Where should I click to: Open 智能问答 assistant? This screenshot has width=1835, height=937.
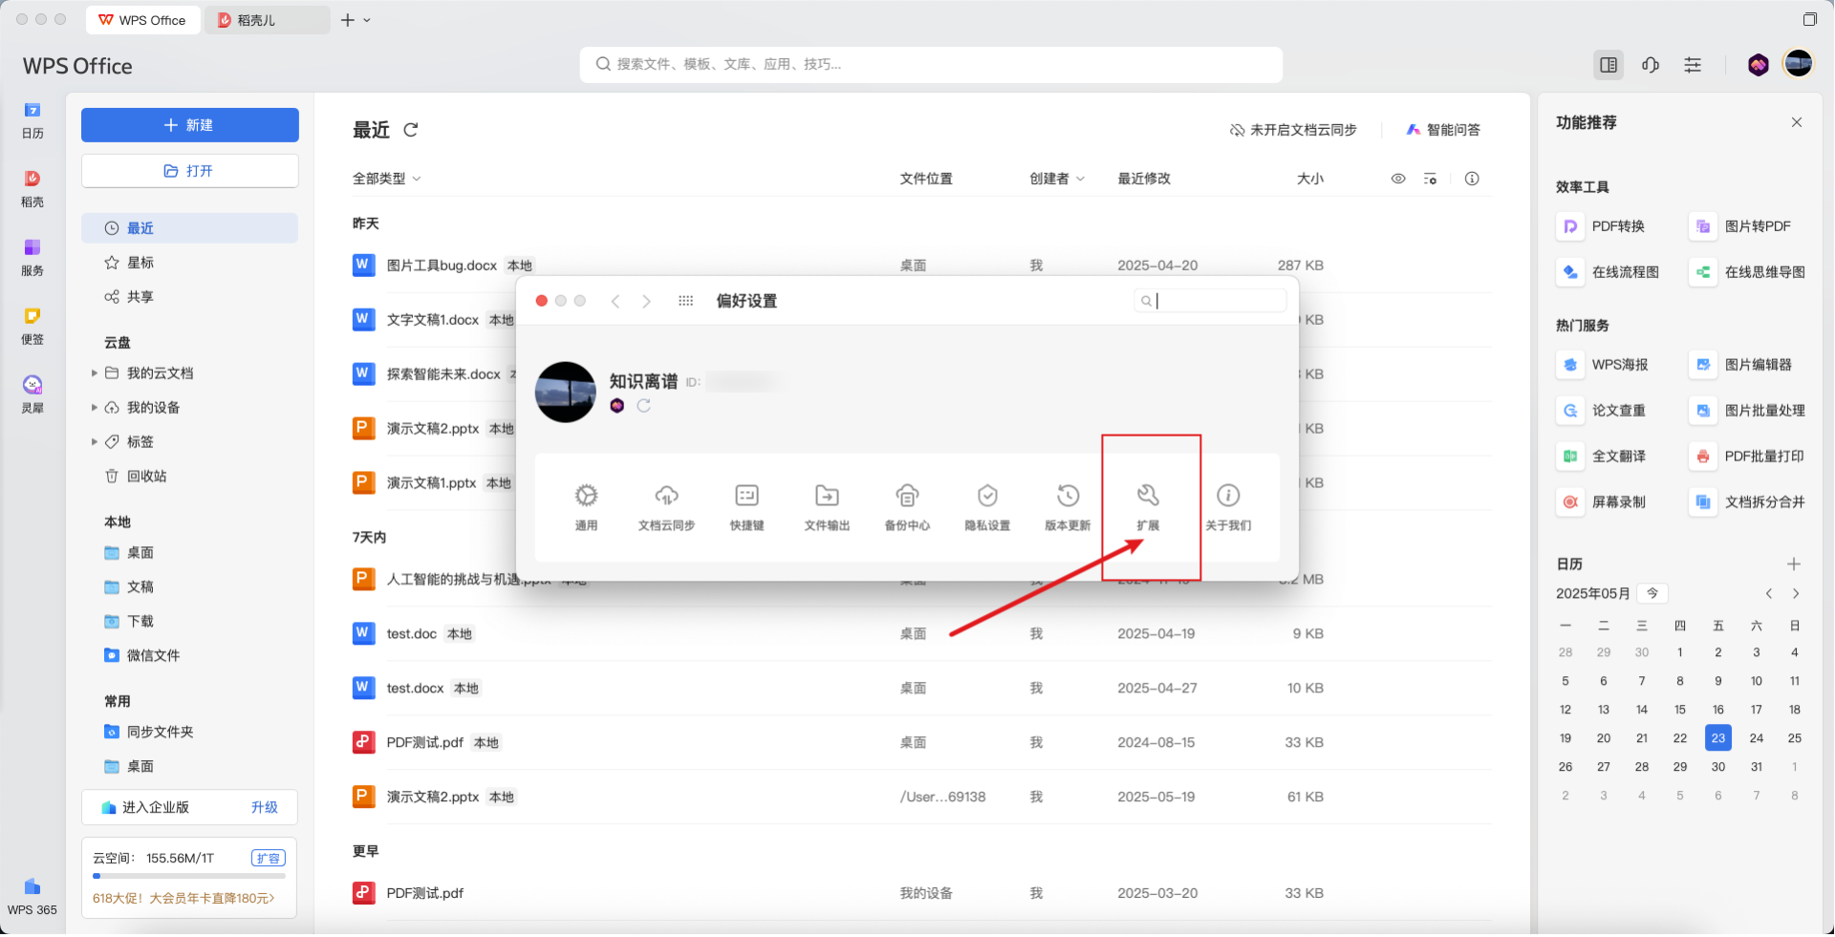click(x=1443, y=130)
